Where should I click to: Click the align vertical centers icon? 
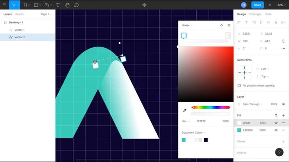pos(269,22)
